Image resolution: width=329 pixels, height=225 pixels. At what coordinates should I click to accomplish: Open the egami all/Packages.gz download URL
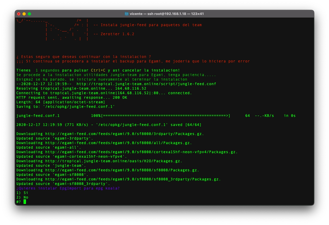pos(118,143)
